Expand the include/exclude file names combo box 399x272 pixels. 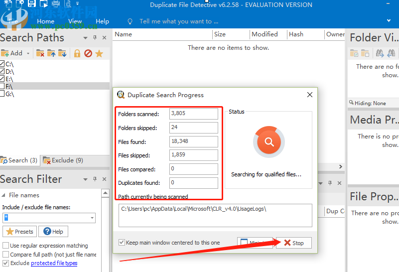[92, 218]
